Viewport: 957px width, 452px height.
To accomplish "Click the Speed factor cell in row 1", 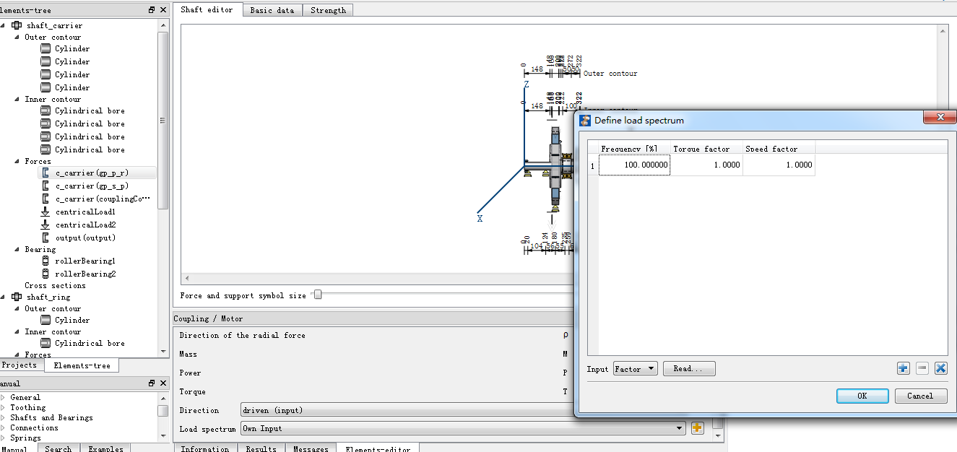I will click(x=779, y=165).
